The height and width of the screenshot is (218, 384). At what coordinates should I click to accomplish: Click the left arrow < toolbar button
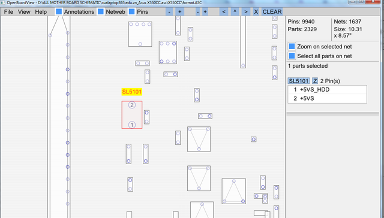224,12
